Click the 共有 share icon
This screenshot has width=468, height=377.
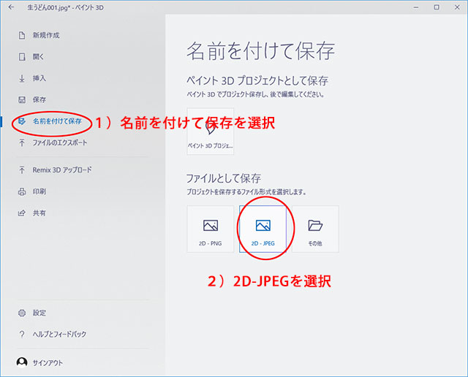[22, 213]
